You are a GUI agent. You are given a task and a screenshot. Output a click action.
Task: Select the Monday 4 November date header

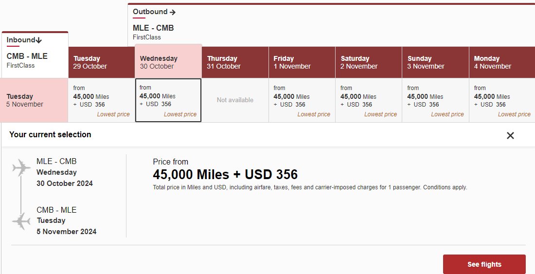(x=502, y=62)
